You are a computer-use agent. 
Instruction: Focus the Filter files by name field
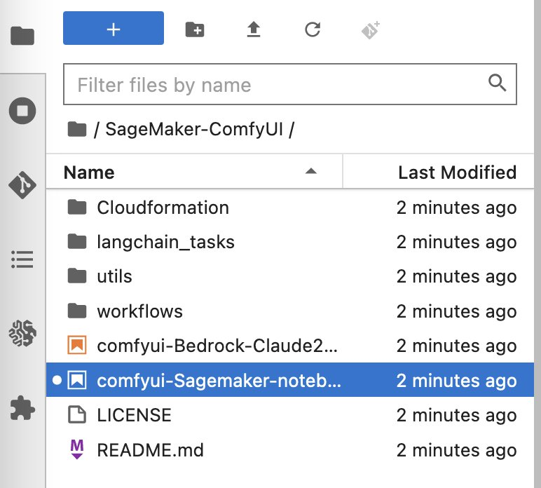tap(290, 84)
